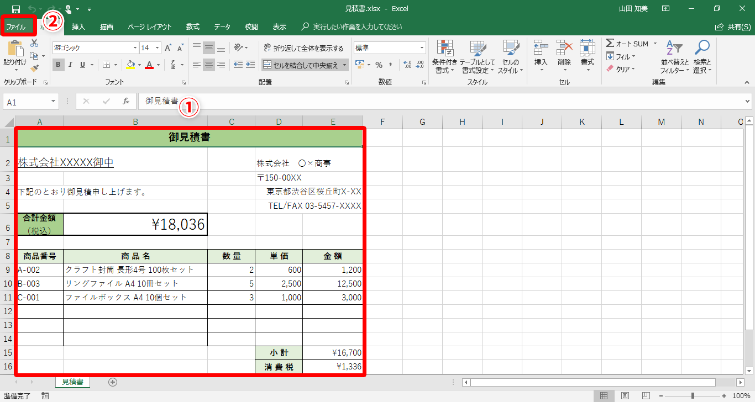Viewport: 755px width, 402px height.
Task: Apply comma style number format
Action: pos(391,65)
